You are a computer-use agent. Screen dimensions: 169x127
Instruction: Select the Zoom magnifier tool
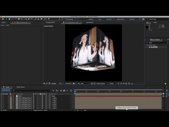point(12,19)
